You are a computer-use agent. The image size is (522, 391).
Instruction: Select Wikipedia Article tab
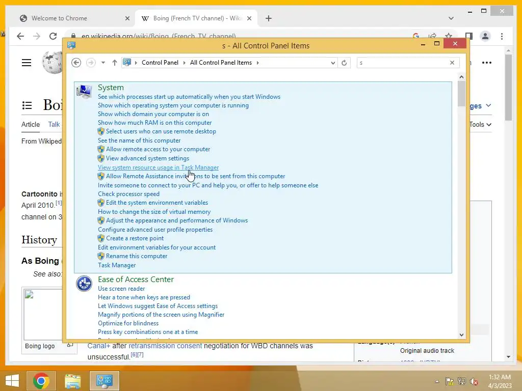(31, 124)
